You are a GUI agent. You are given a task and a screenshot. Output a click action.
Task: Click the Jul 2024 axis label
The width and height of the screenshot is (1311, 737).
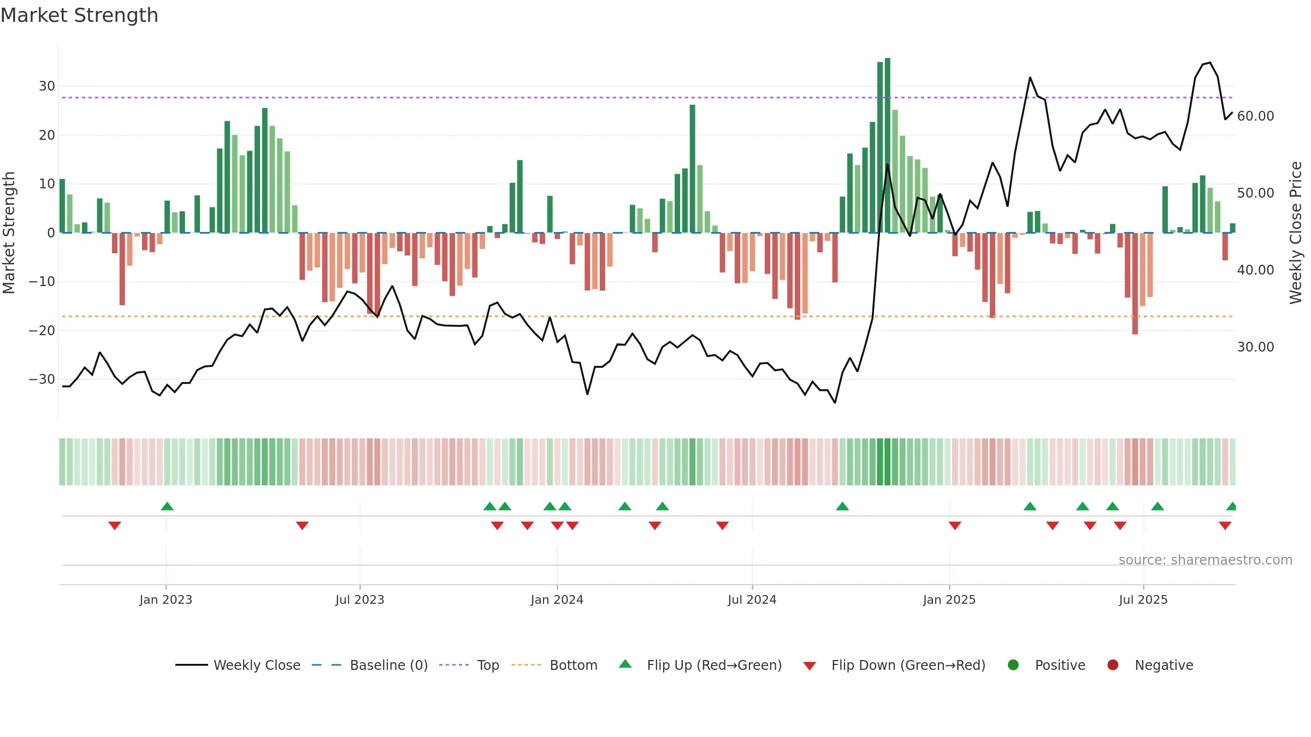coord(752,600)
